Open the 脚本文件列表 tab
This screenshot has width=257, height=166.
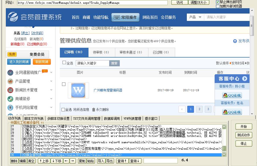(x=34, y=119)
